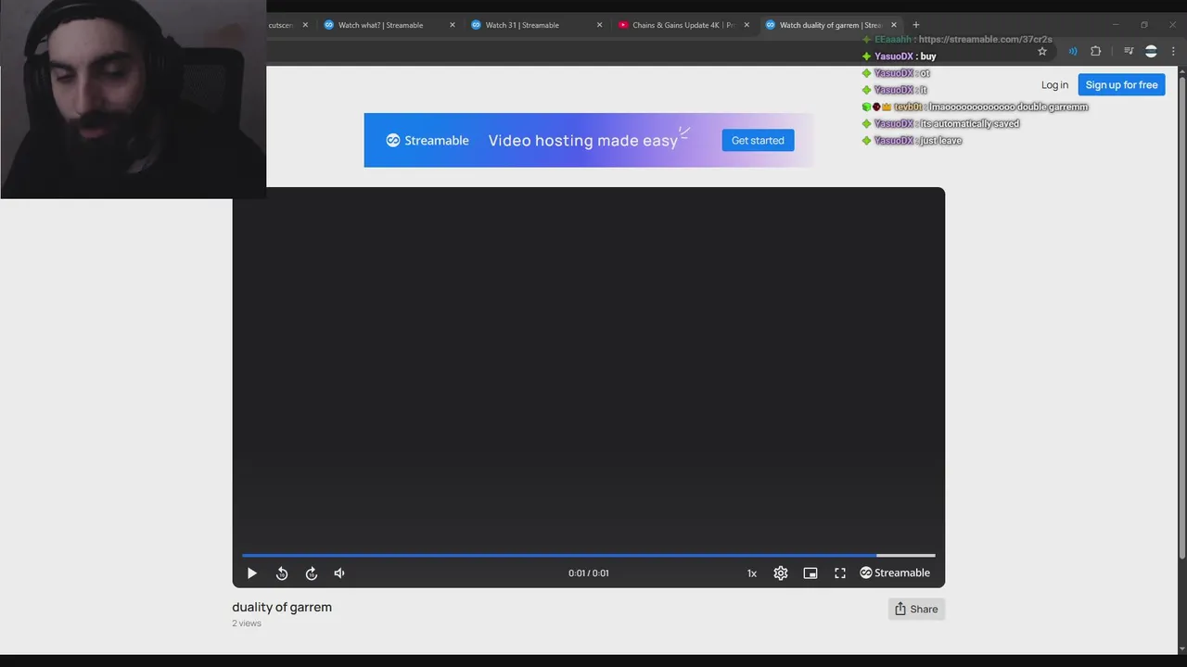1187x667 pixels.
Task: Click the video progress bar
Action: coord(589,556)
